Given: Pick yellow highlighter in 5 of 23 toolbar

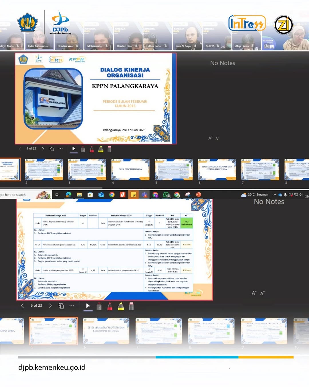Looking at the screenshot, I should tap(121, 306).
